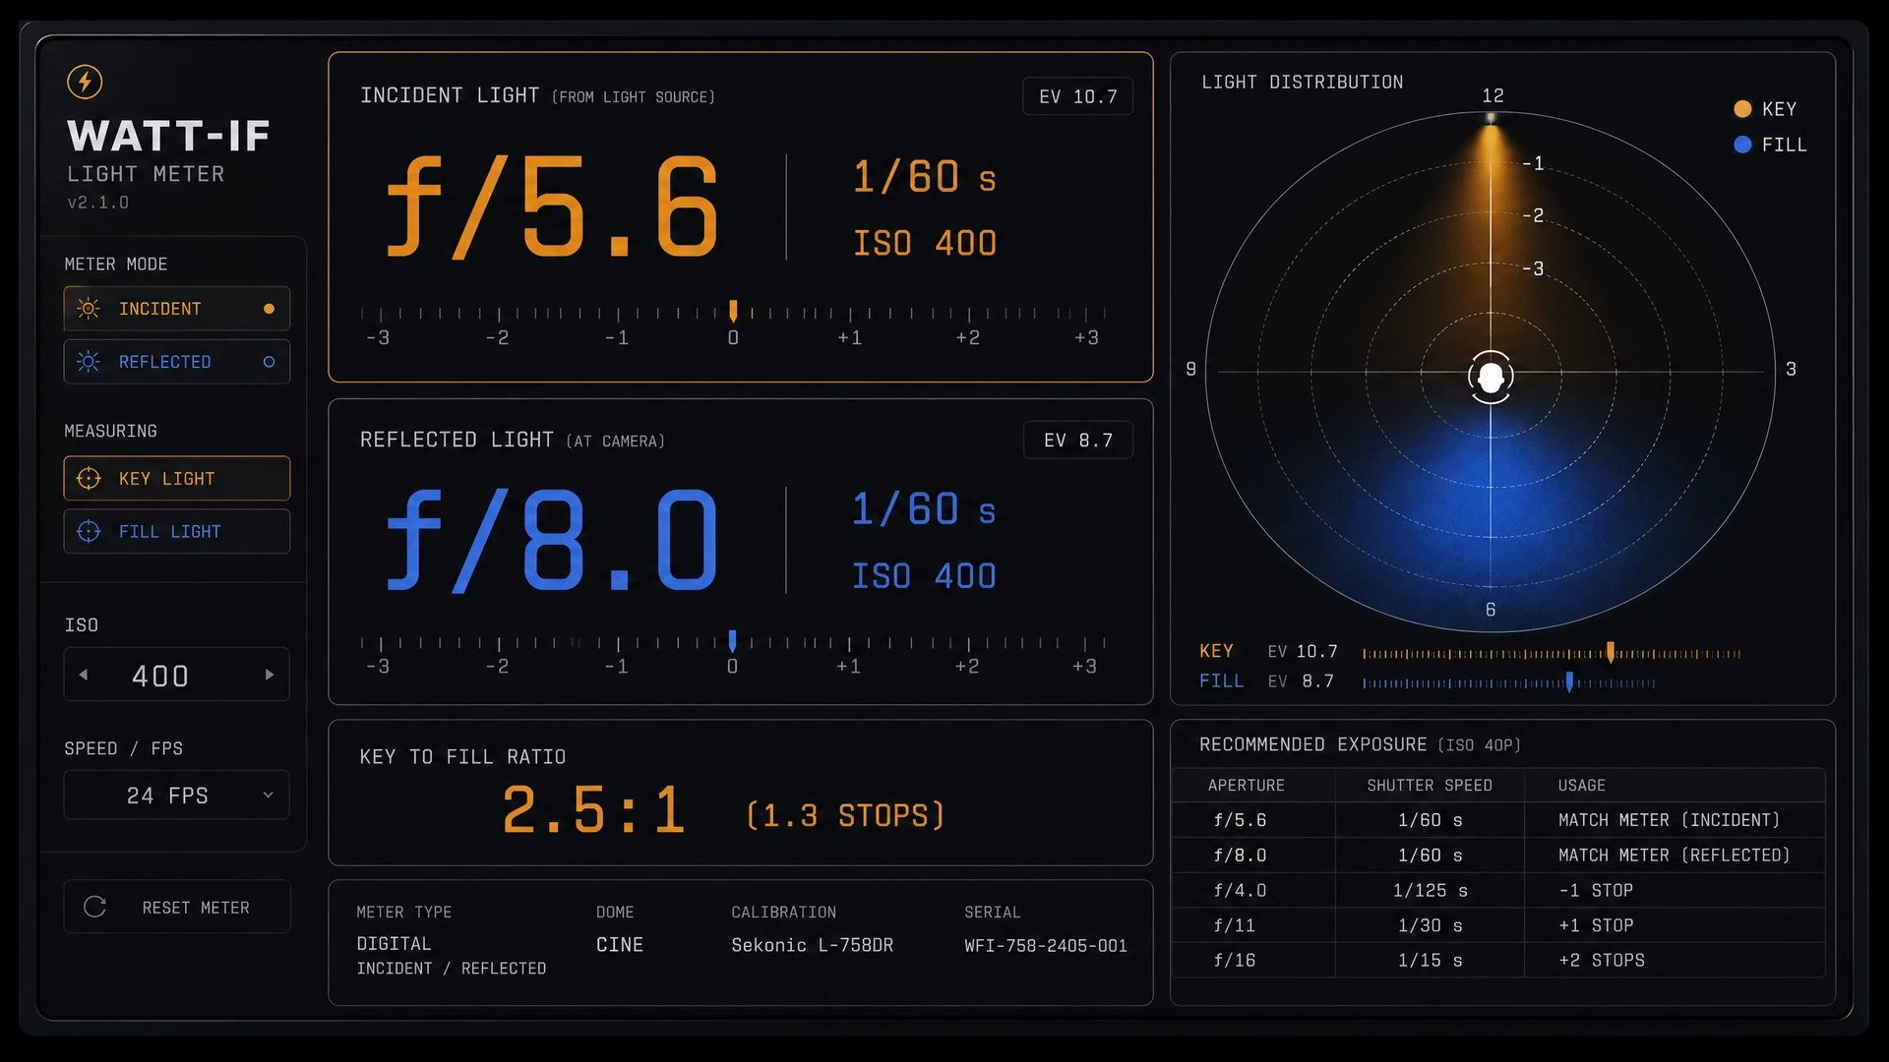Select the f/11 recommended exposure row

pos(1498,925)
